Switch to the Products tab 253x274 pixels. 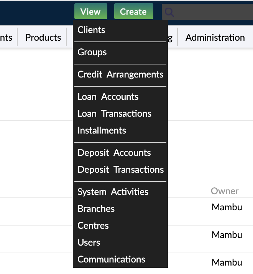(43, 37)
